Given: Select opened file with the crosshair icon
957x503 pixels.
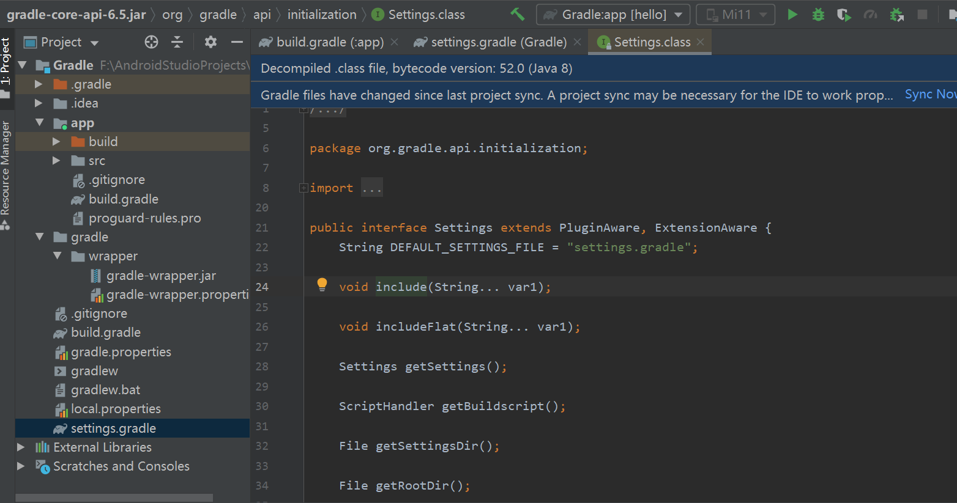Looking at the screenshot, I should click(x=151, y=42).
